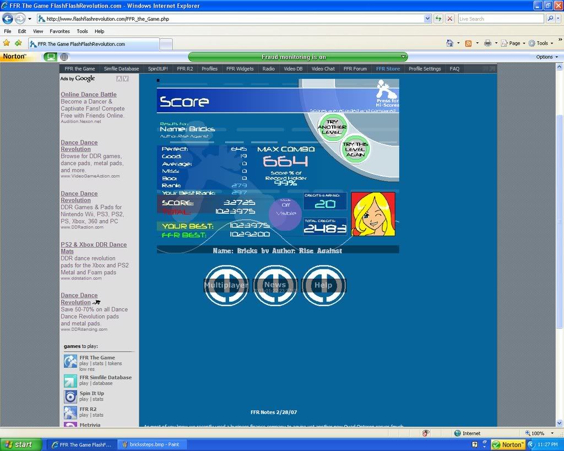The height and width of the screenshot is (451, 564).
Task: Click the Press for Hi-Scores dancer icon
Action: click(x=387, y=90)
